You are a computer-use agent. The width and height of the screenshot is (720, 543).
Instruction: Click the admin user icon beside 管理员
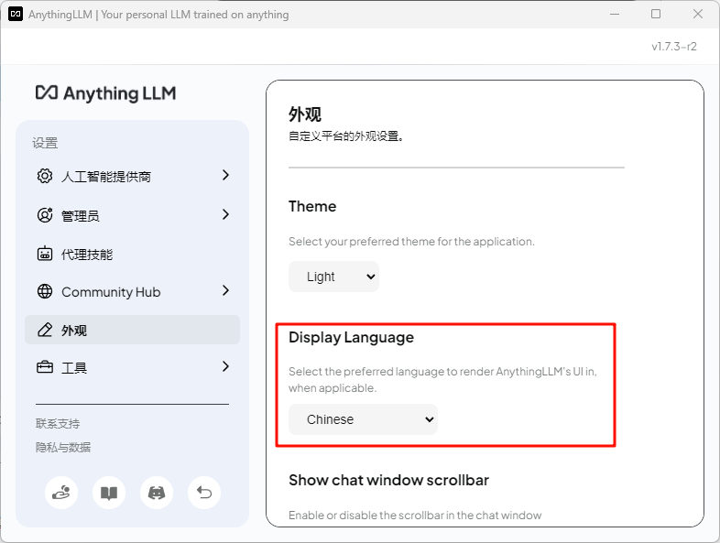(45, 215)
